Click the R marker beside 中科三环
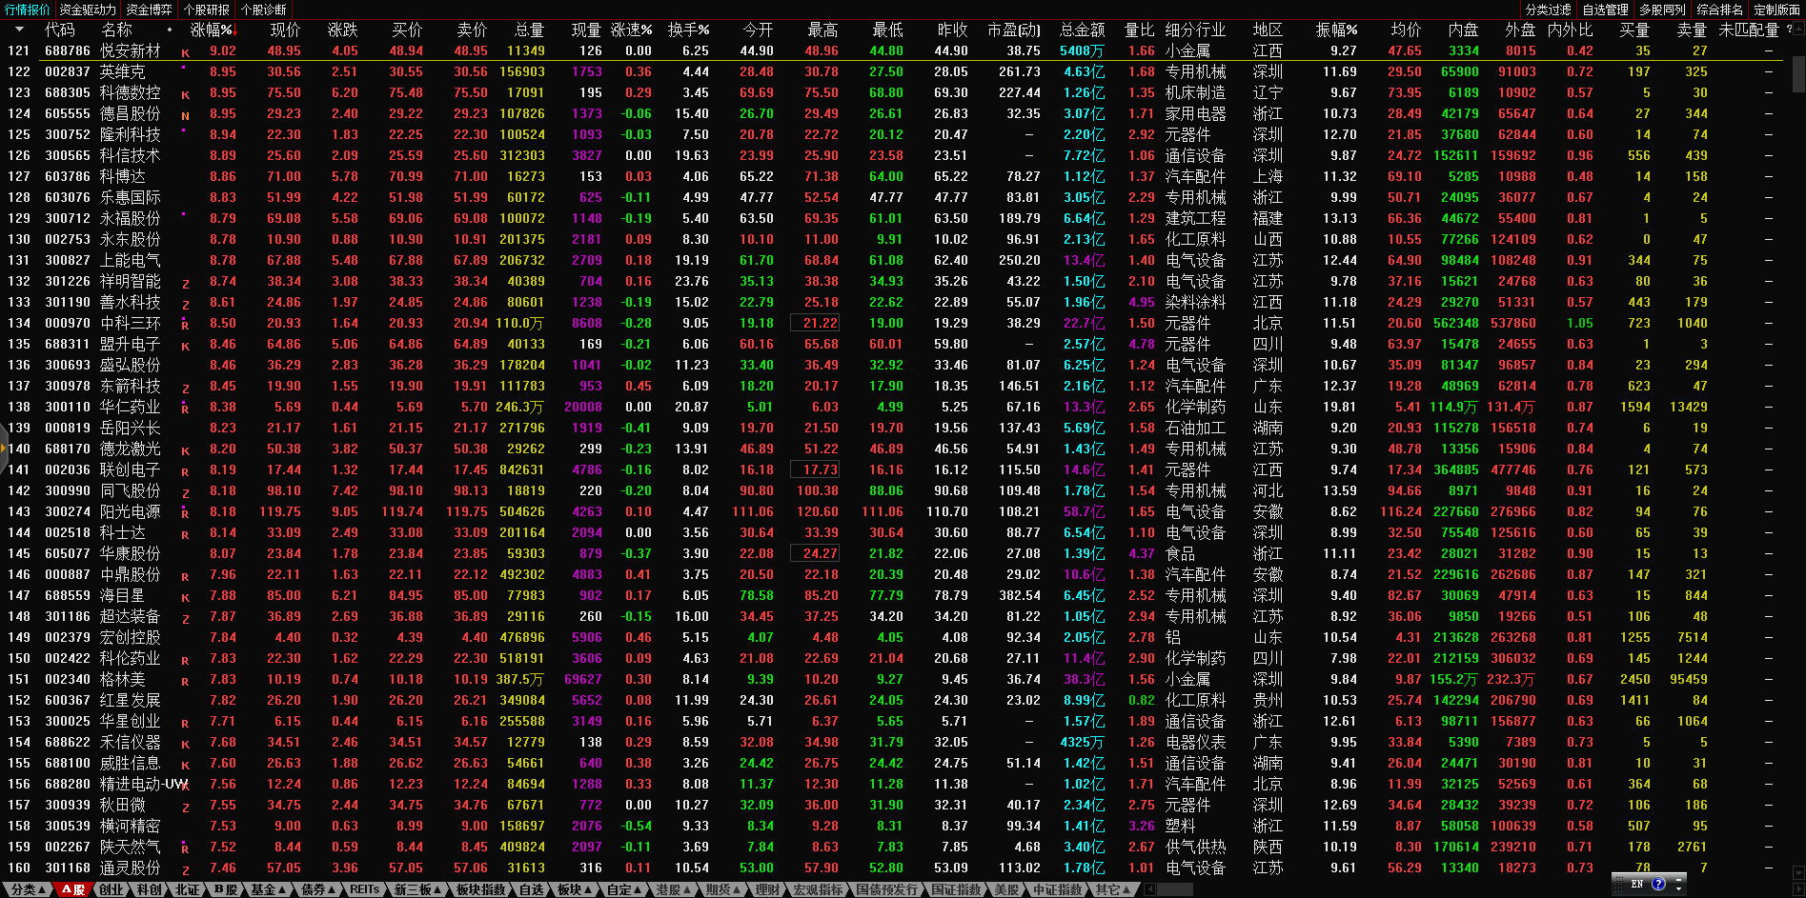Viewport: 1806px width, 898px height. click(x=186, y=326)
